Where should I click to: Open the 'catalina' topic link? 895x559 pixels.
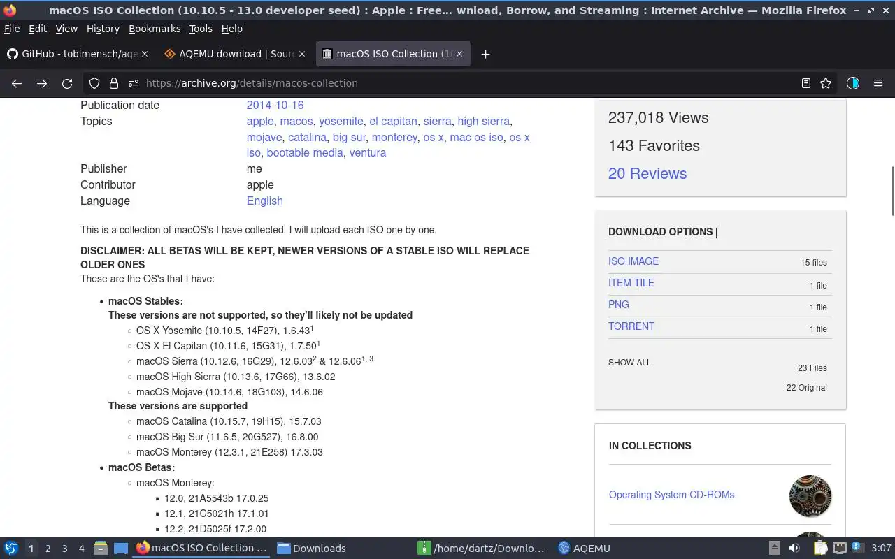(x=307, y=137)
